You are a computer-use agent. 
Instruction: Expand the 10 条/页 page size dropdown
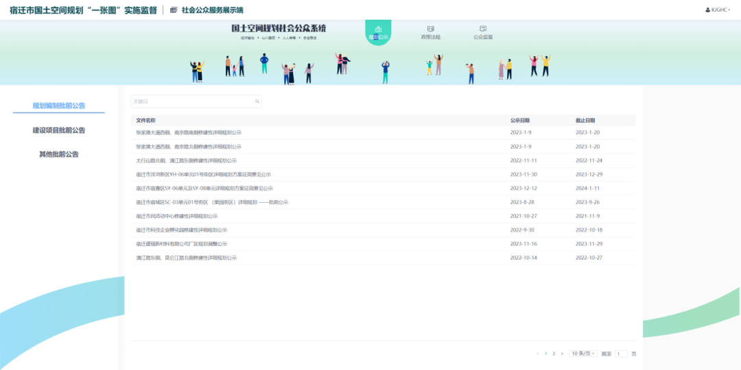(x=583, y=354)
